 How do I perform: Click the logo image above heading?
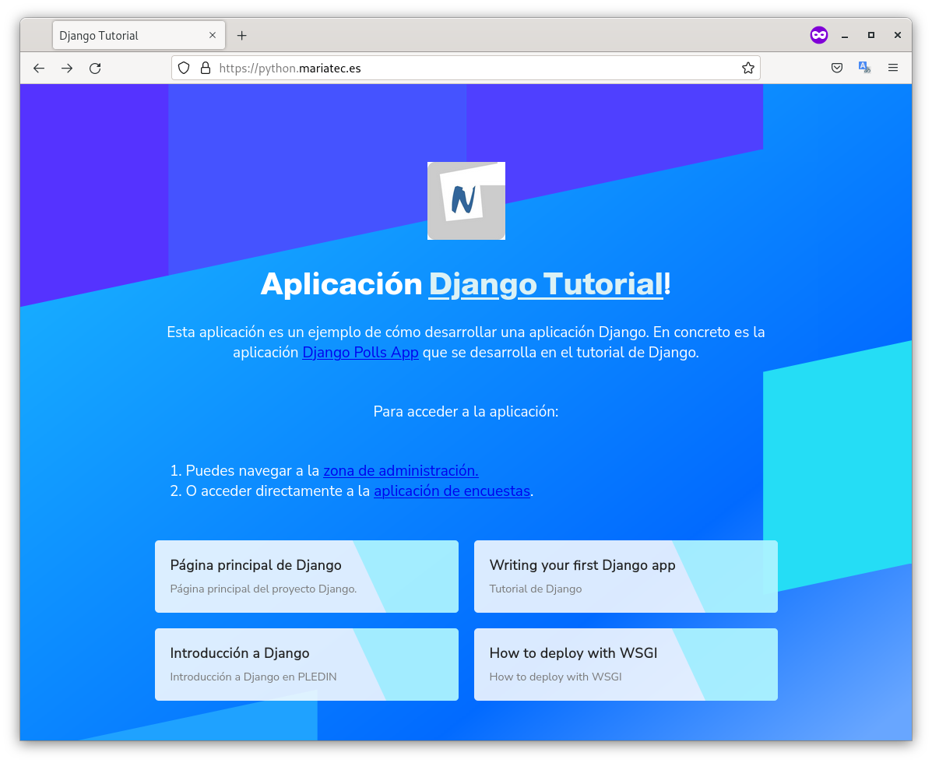pos(466,201)
